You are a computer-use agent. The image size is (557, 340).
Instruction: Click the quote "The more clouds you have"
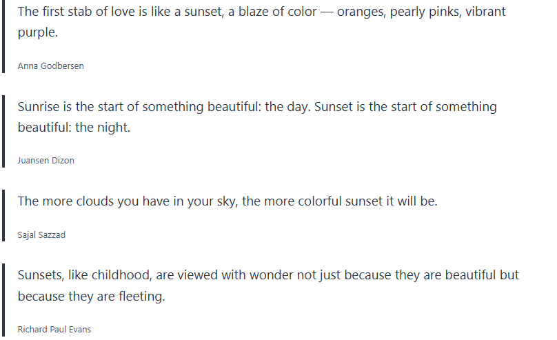click(x=227, y=201)
